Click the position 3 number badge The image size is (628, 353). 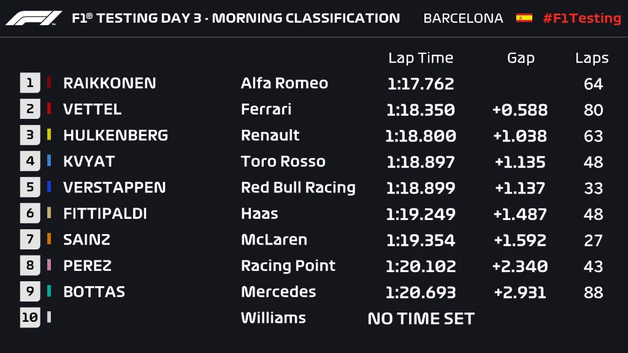point(29,135)
